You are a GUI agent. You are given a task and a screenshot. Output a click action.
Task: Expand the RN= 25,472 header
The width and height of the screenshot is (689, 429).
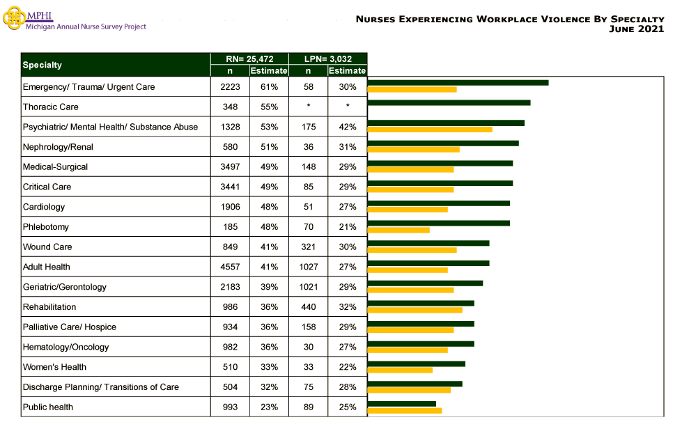click(x=249, y=58)
